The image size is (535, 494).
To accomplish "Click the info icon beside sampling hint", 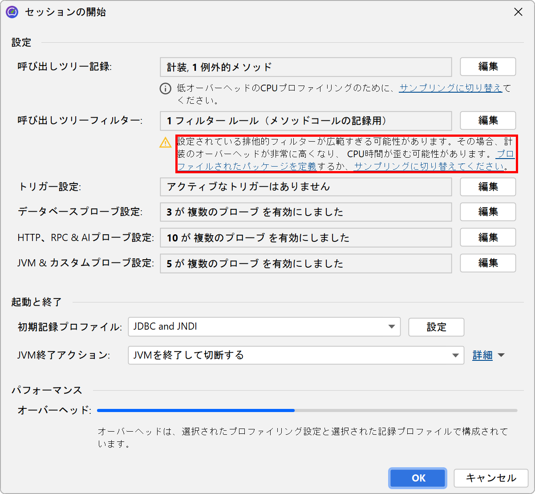I will [x=166, y=89].
